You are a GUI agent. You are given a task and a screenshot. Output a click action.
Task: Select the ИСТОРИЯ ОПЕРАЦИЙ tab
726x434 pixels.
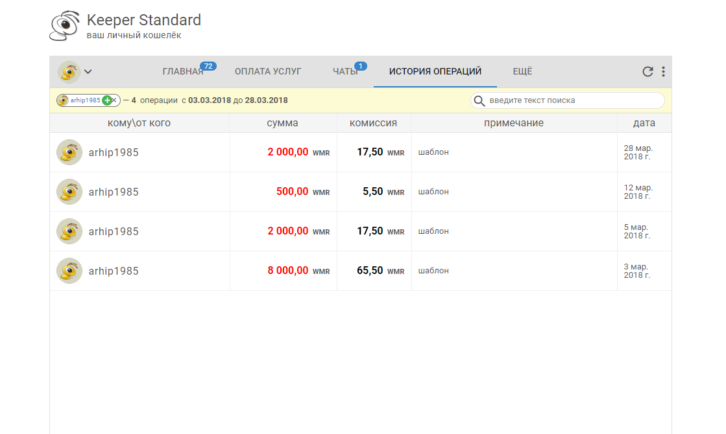tap(435, 72)
